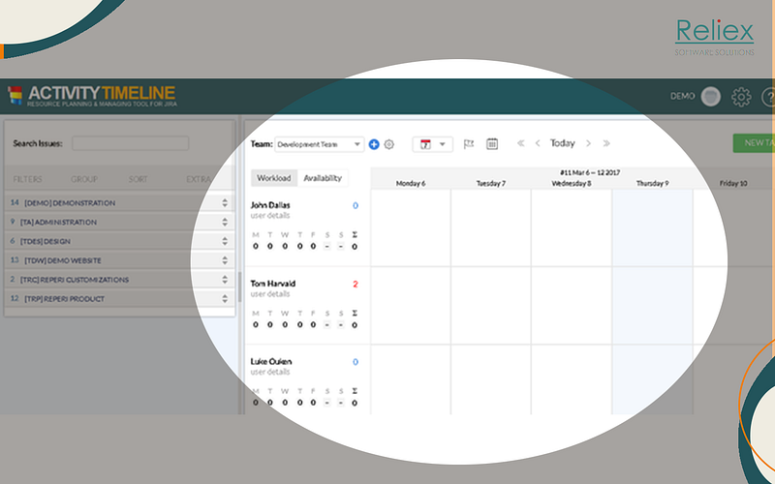Select the Monday 6 column header
The width and height of the screenshot is (775, 484).
pyautogui.click(x=411, y=183)
